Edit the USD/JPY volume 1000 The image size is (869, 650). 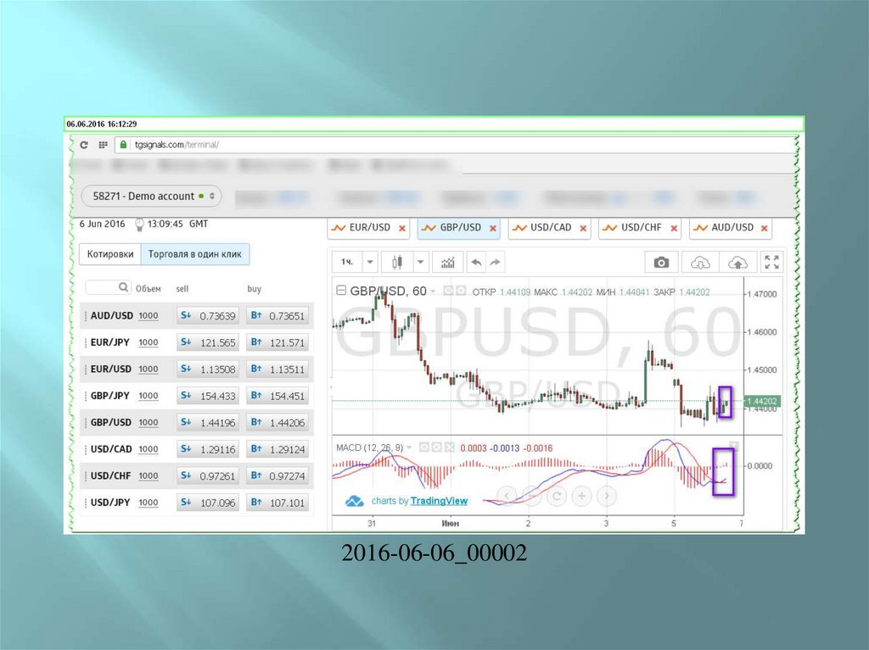point(148,503)
